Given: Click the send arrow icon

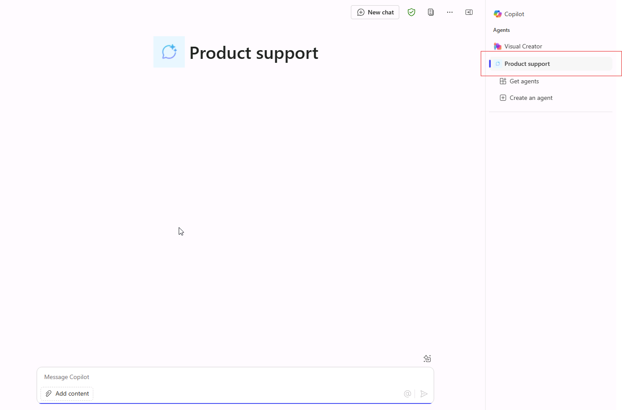Looking at the screenshot, I should pos(424,394).
